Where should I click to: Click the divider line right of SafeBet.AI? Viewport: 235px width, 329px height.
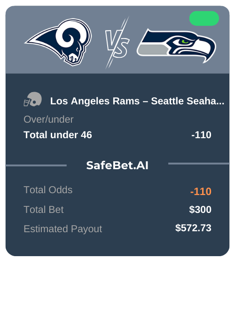[x=199, y=164]
